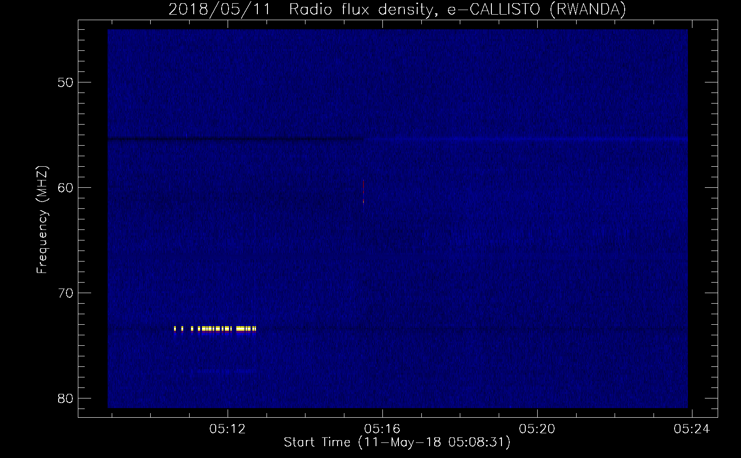Click the thin vertical white spike near 60 MHz
Image resolution: width=741 pixels, height=458 pixels.
[364, 191]
